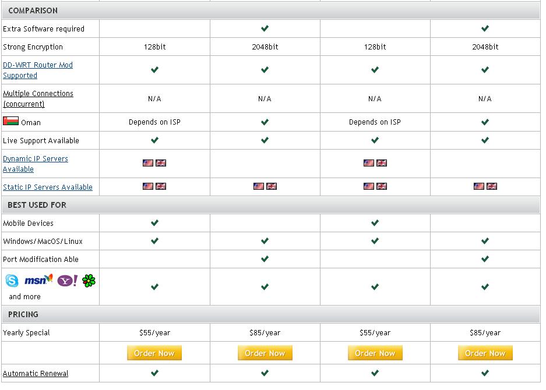546x390 pixels.
Task: Click US flag in second column Static IP row
Action: [x=258, y=186]
